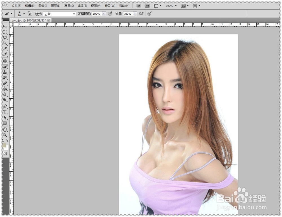
Task: Click the 不透明度 opacity value field
Action: 97,14
